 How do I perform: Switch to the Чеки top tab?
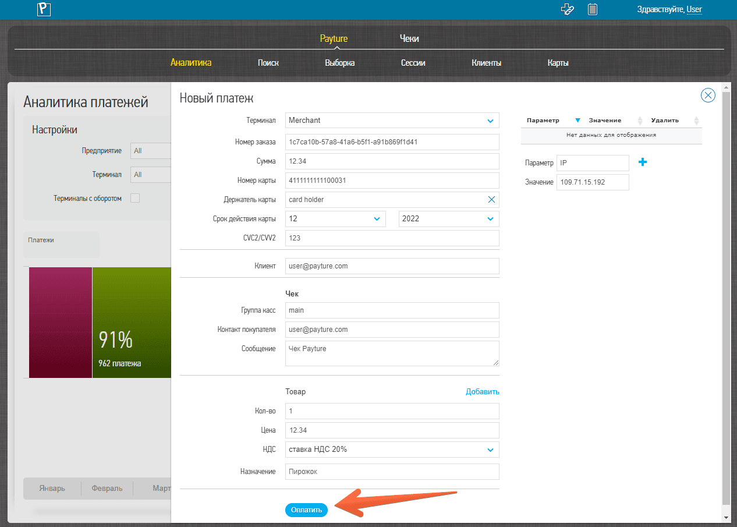(x=409, y=38)
